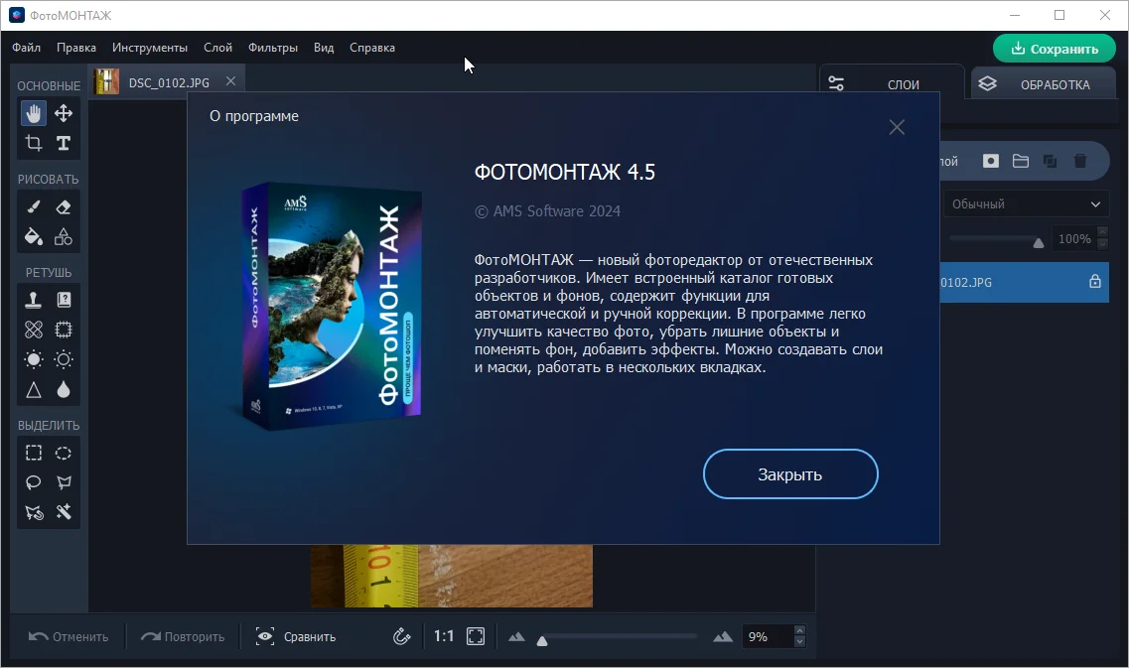Click the Закрыть button in dialog
1129x668 pixels.
click(790, 474)
